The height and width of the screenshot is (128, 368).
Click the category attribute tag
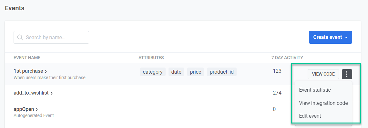(153, 72)
